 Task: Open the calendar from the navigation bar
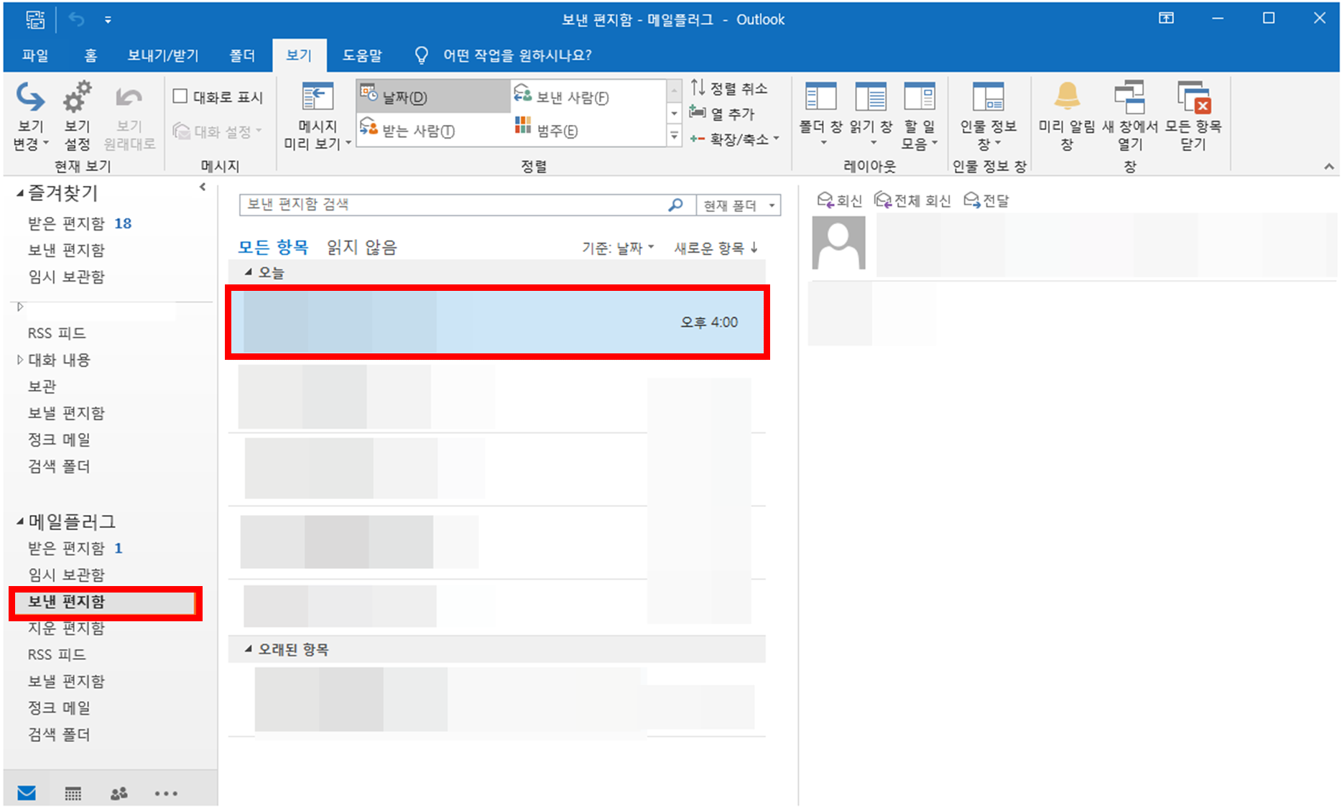pos(73,793)
